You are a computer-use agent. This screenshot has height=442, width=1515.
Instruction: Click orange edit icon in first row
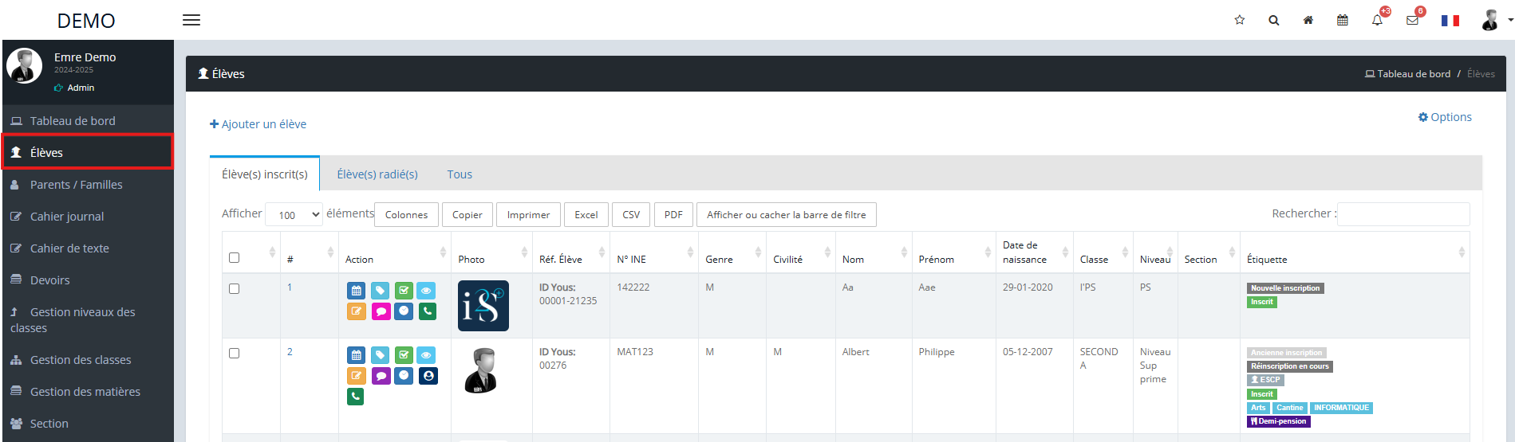click(357, 311)
